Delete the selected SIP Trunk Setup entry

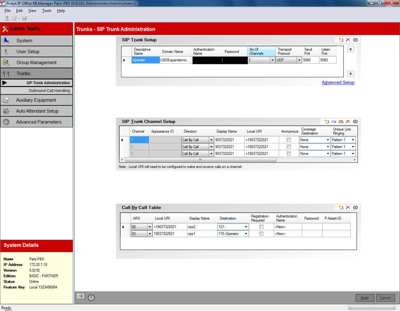point(348,40)
